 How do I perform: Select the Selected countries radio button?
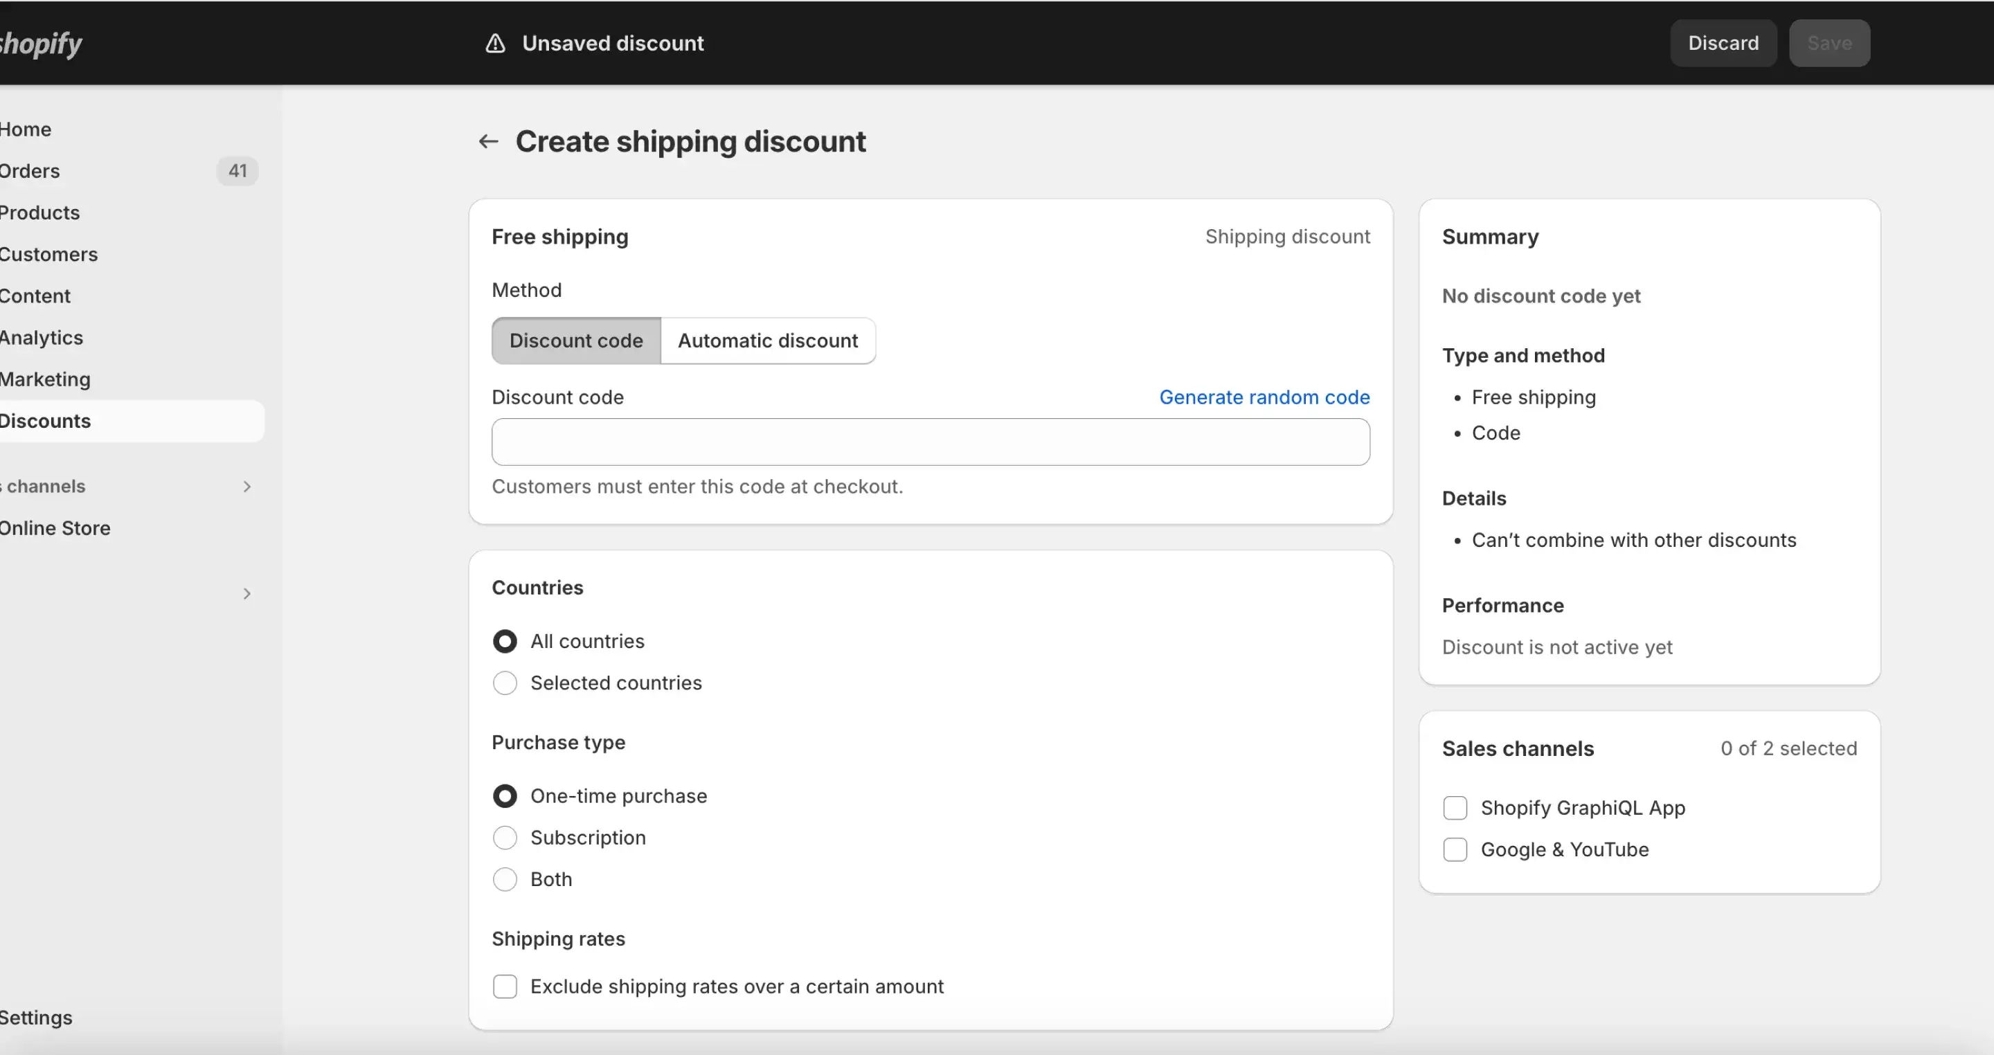click(x=505, y=683)
